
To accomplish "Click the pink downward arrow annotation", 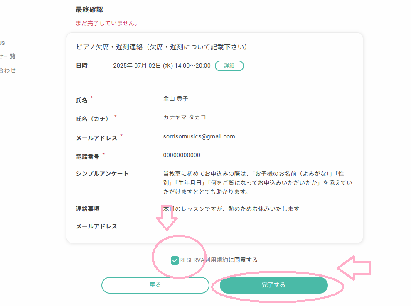I will pos(167,218).
